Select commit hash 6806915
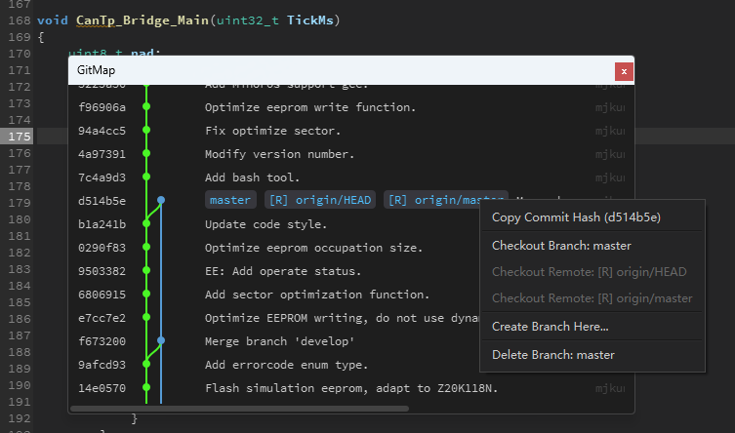Screen dimensions: 735x433 [102, 295]
